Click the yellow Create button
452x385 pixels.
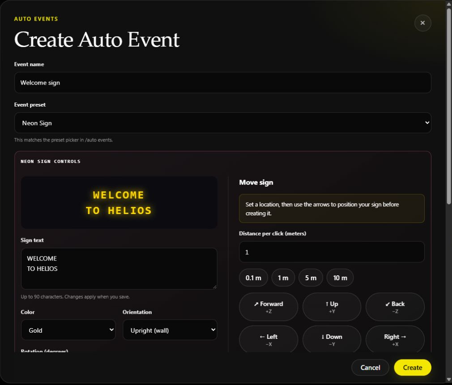(x=413, y=368)
